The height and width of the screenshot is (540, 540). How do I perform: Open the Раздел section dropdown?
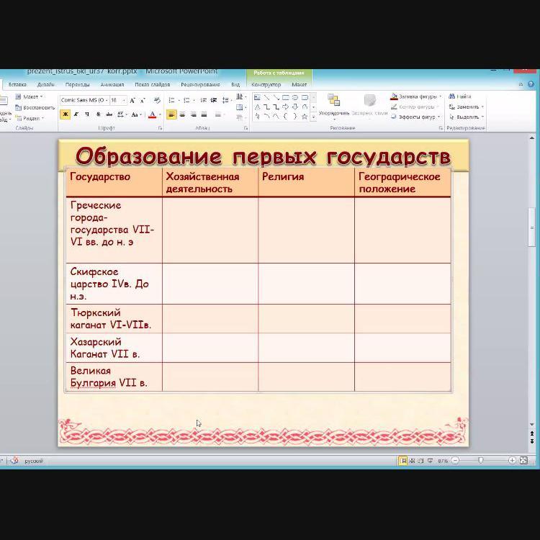coord(30,118)
